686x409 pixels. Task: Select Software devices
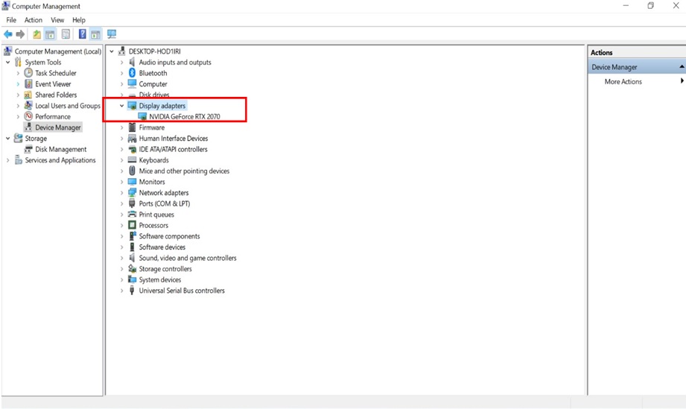(162, 247)
